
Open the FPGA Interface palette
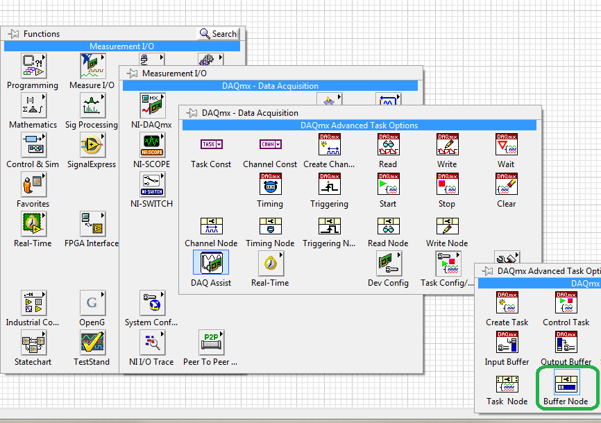coord(92,224)
